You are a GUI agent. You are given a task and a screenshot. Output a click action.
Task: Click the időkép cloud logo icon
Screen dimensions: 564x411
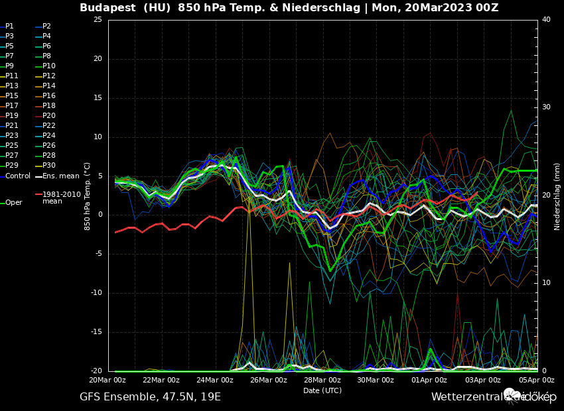coord(513,396)
